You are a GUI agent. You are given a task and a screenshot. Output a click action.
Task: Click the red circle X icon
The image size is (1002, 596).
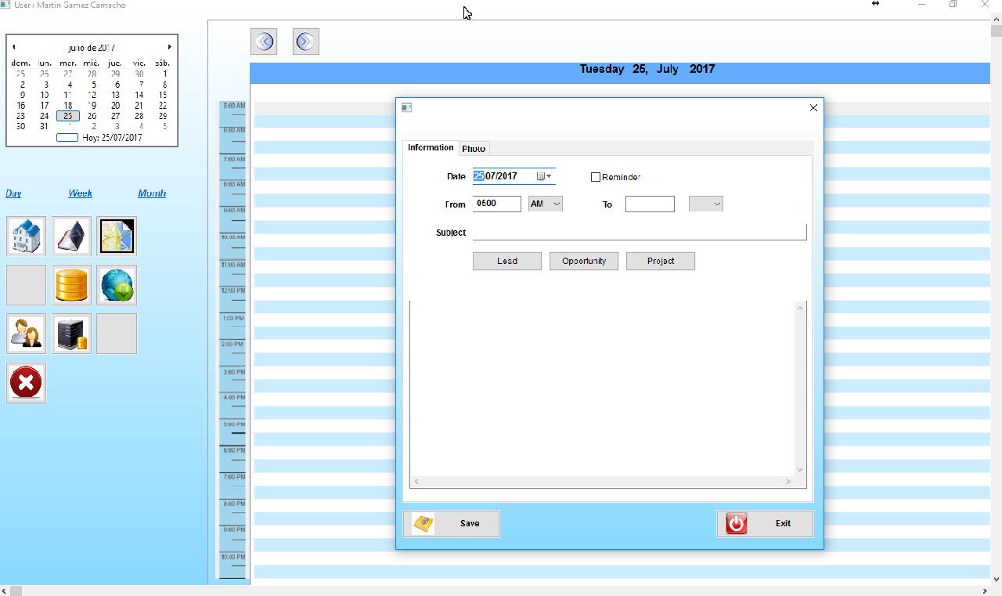(26, 383)
